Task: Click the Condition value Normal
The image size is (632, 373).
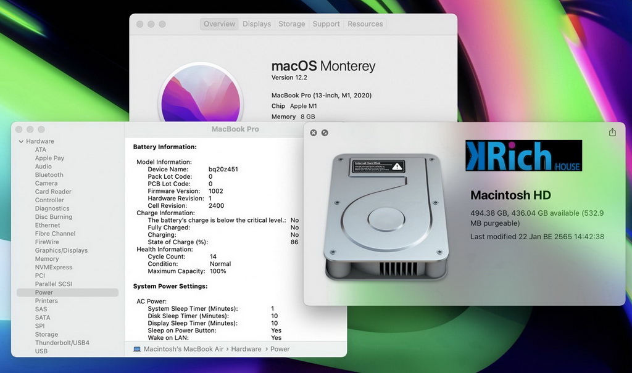Action: coord(220,264)
